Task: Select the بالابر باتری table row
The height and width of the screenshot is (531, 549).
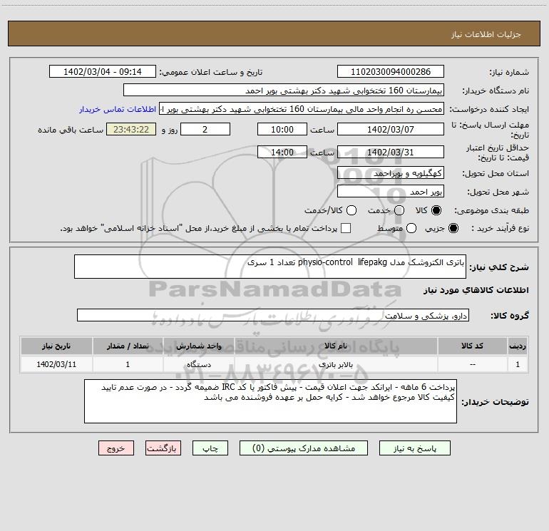Action: (x=274, y=364)
